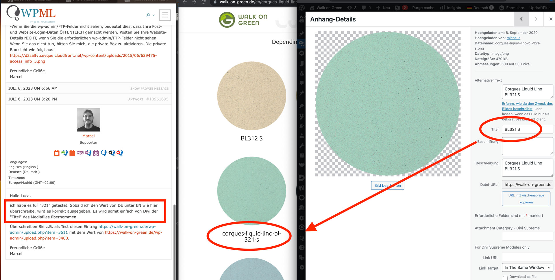Go back in the walk-on-green browser
Screen dimensions: 555x280
(x=185, y=2)
